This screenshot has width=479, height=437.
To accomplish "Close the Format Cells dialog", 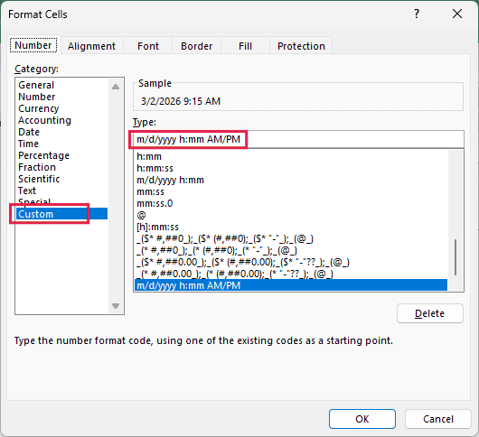I will (x=457, y=14).
